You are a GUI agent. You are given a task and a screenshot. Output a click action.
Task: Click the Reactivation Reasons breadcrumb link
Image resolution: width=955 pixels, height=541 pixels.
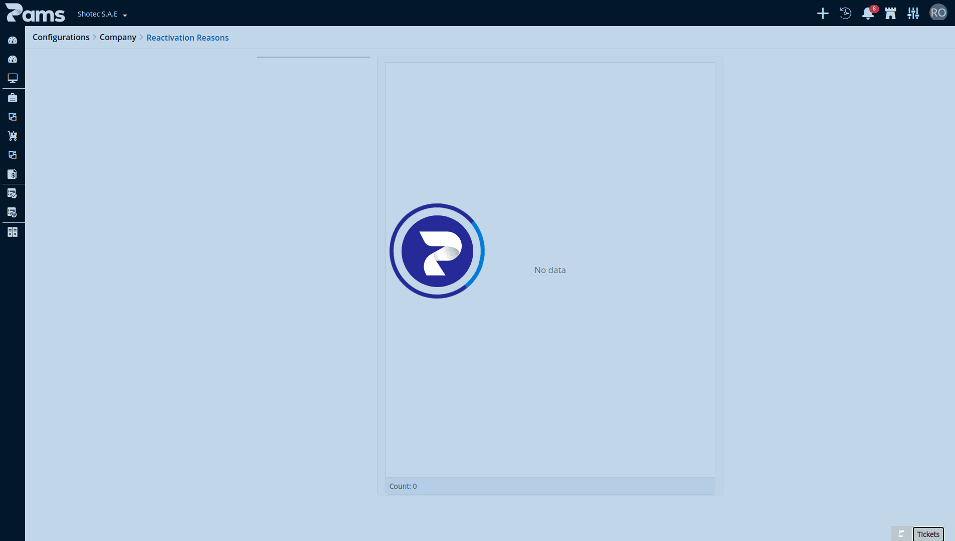tap(187, 38)
